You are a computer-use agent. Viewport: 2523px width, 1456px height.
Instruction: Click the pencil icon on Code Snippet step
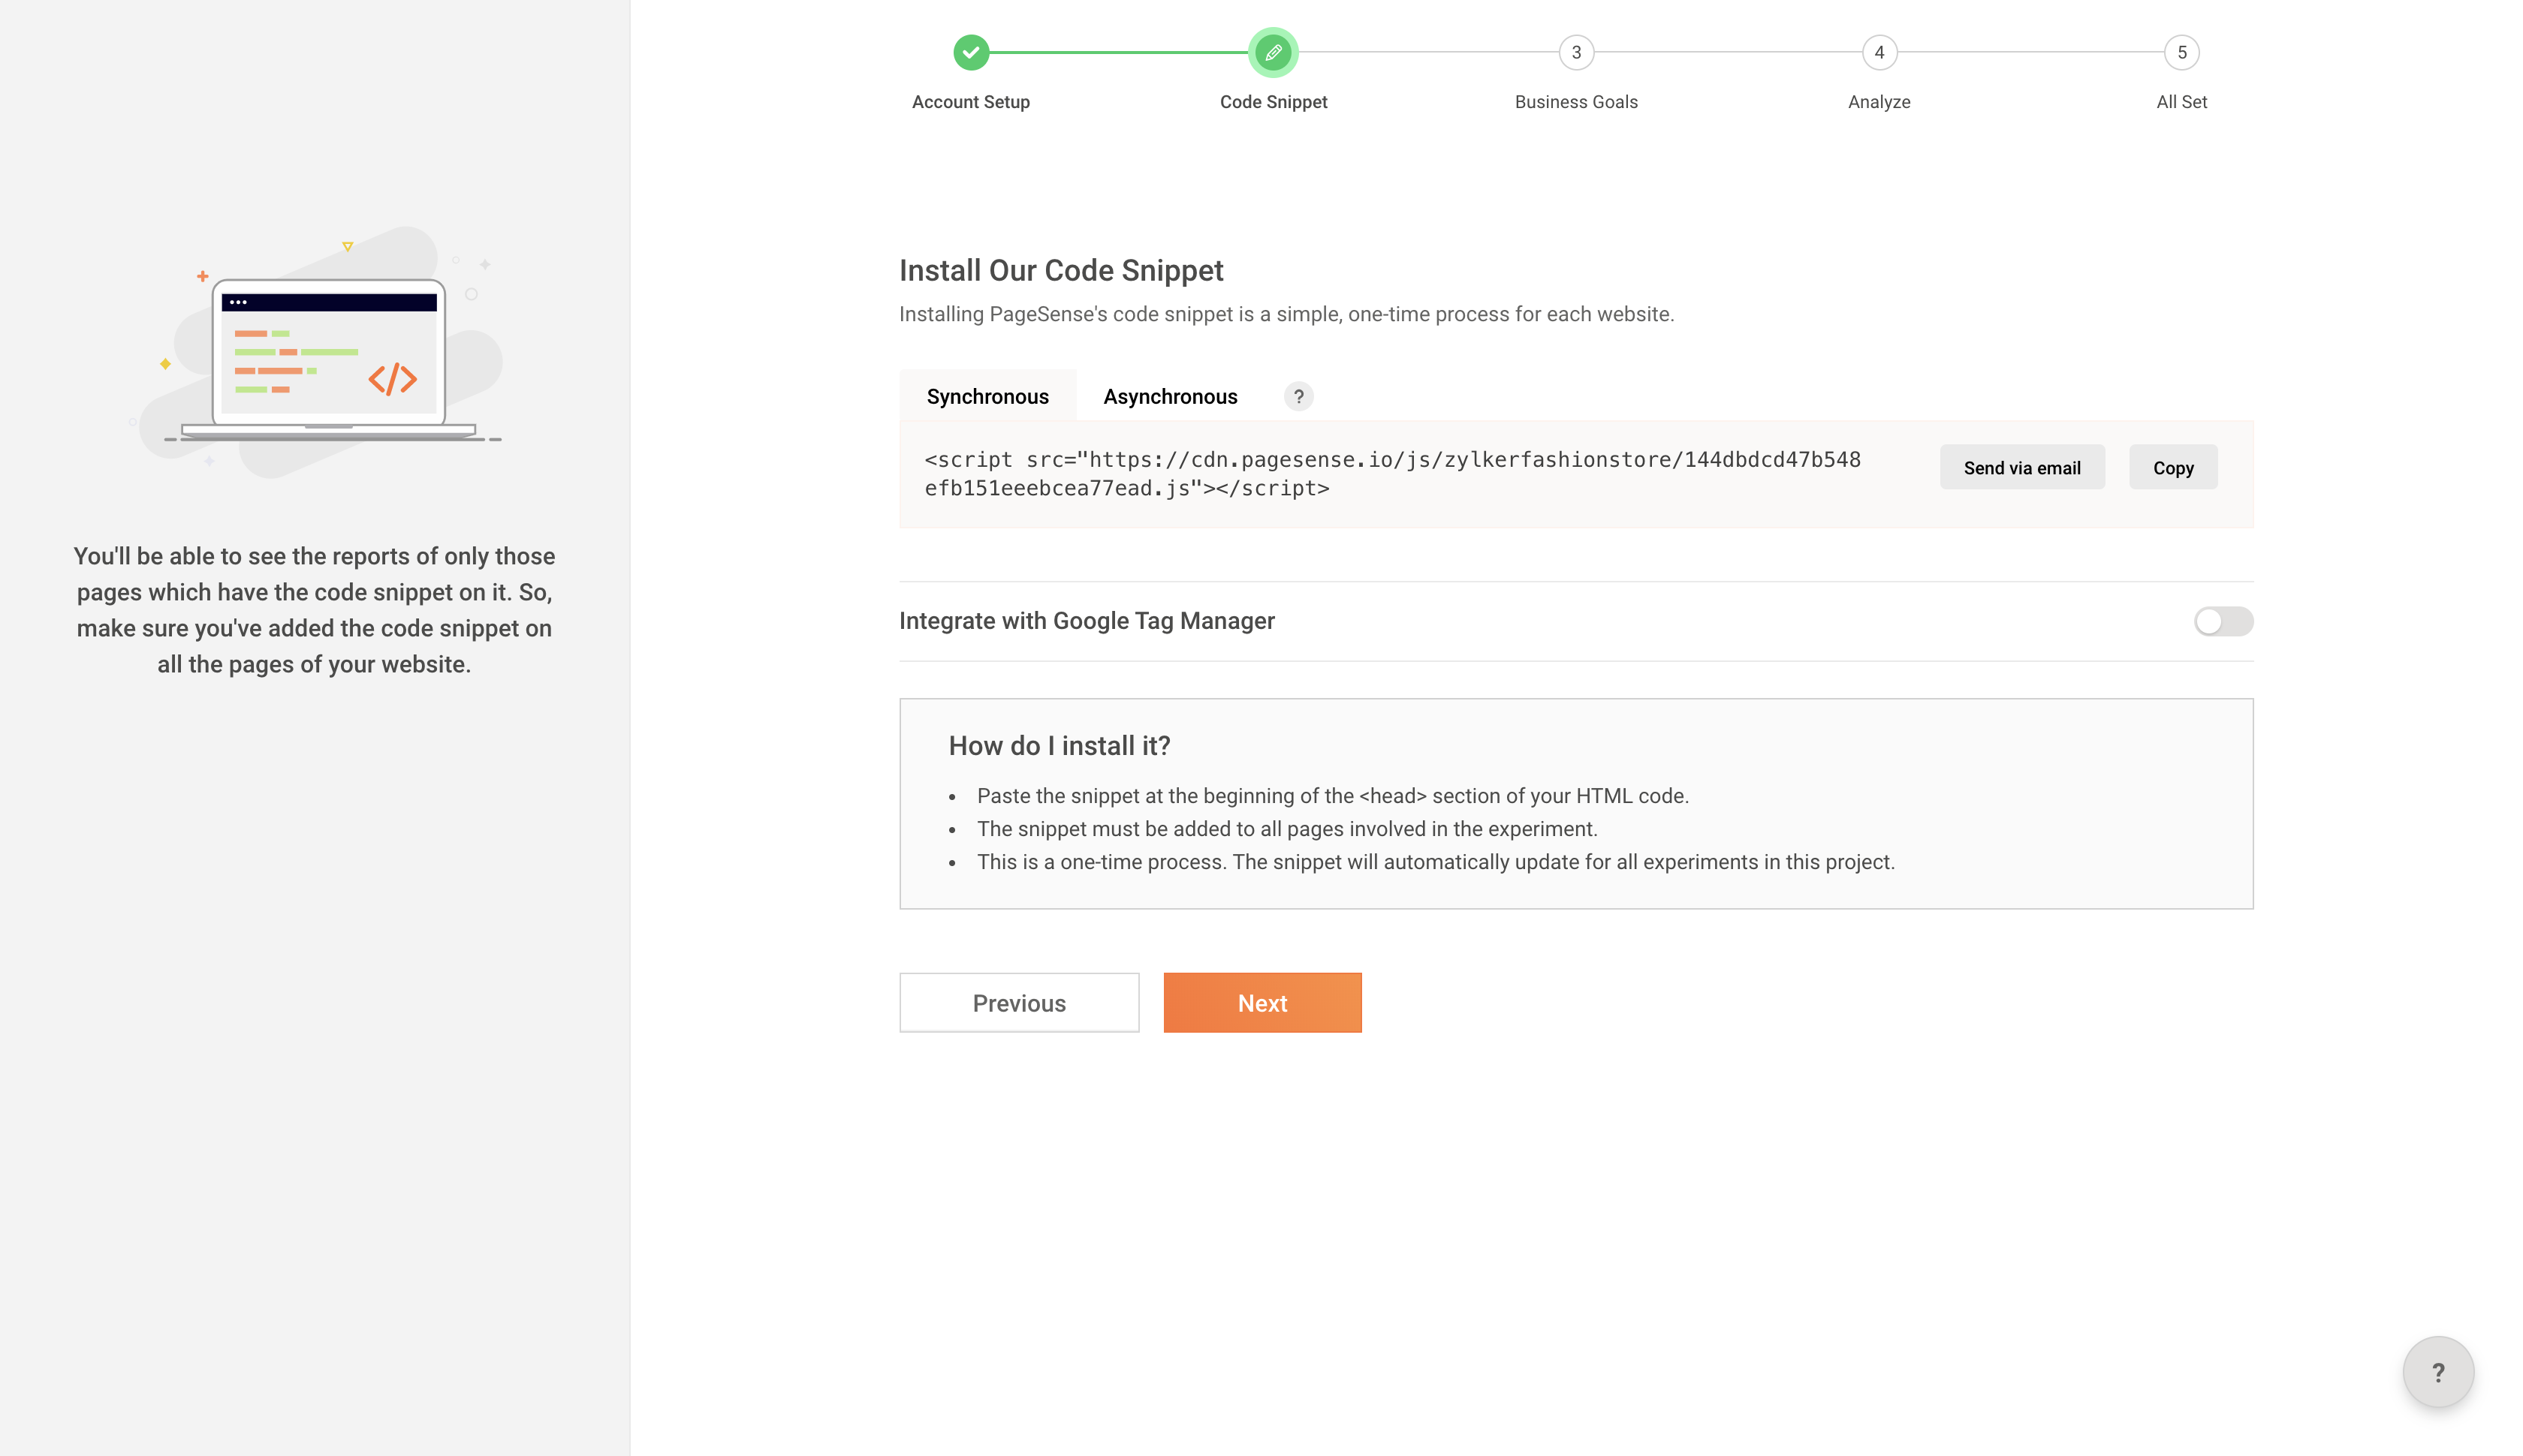(1273, 53)
